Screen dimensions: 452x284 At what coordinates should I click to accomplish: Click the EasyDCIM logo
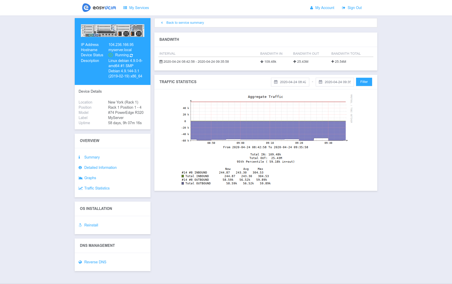(99, 8)
